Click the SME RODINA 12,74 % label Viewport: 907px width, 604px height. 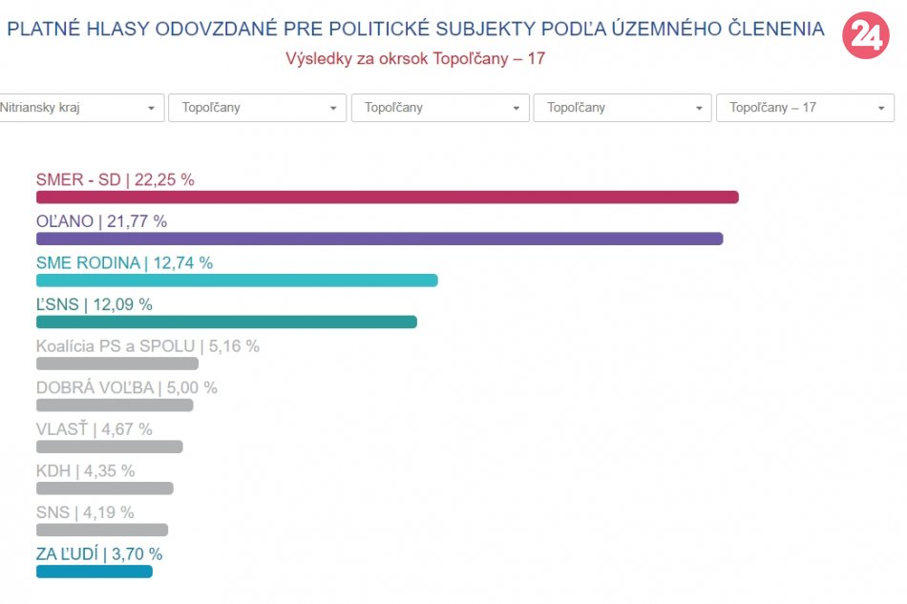(x=124, y=263)
